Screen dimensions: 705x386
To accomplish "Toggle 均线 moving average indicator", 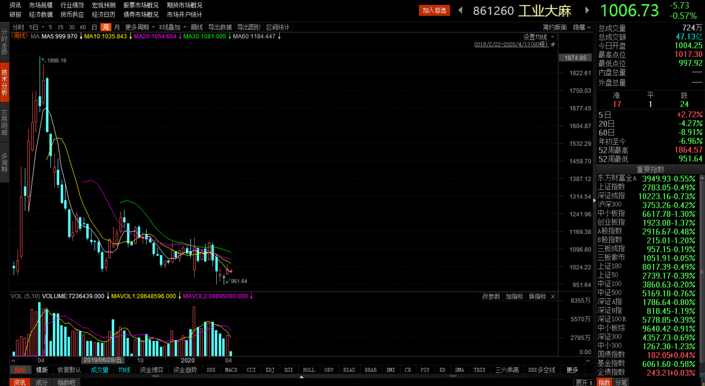I will click(124, 370).
